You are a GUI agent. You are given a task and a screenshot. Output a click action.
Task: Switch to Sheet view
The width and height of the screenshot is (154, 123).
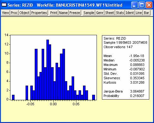coord(110,13)
